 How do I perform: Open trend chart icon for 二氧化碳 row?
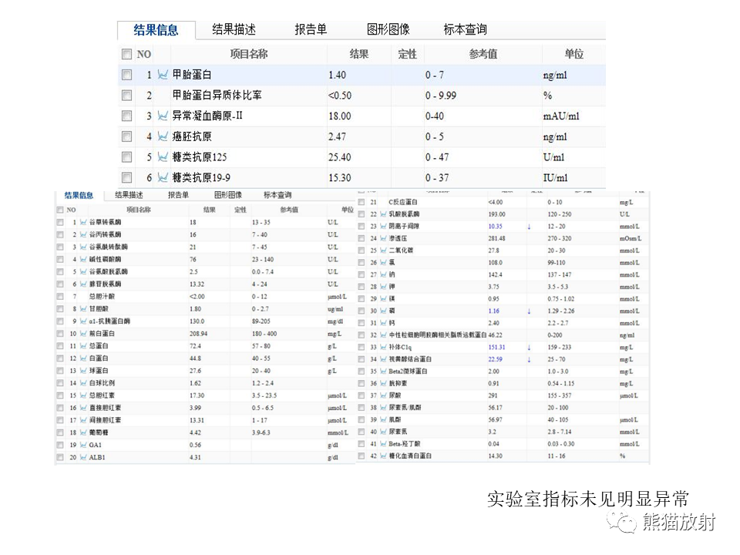pos(383,250)
